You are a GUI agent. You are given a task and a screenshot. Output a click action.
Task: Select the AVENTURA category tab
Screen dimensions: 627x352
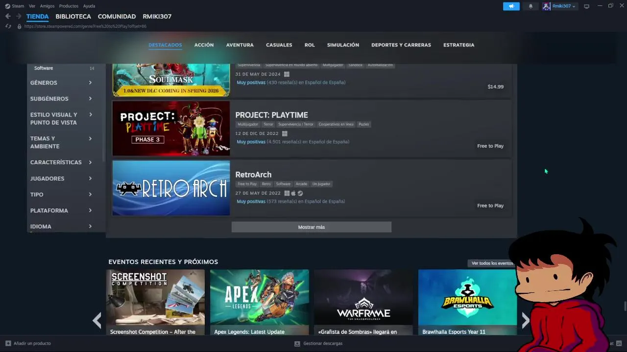pyautogui.click(x=240, y=45)
